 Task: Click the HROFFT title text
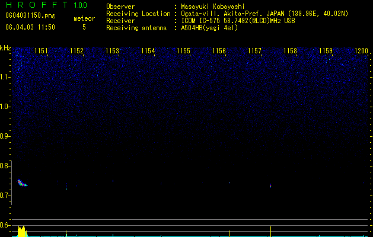pyautogui.click(x=37, y=5)
